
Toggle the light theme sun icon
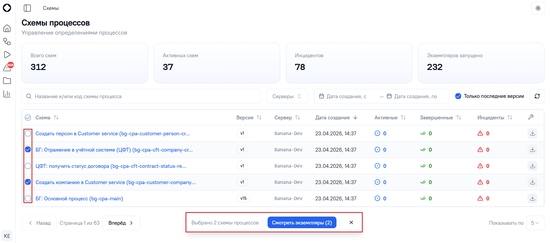click(x=538, y=8)
